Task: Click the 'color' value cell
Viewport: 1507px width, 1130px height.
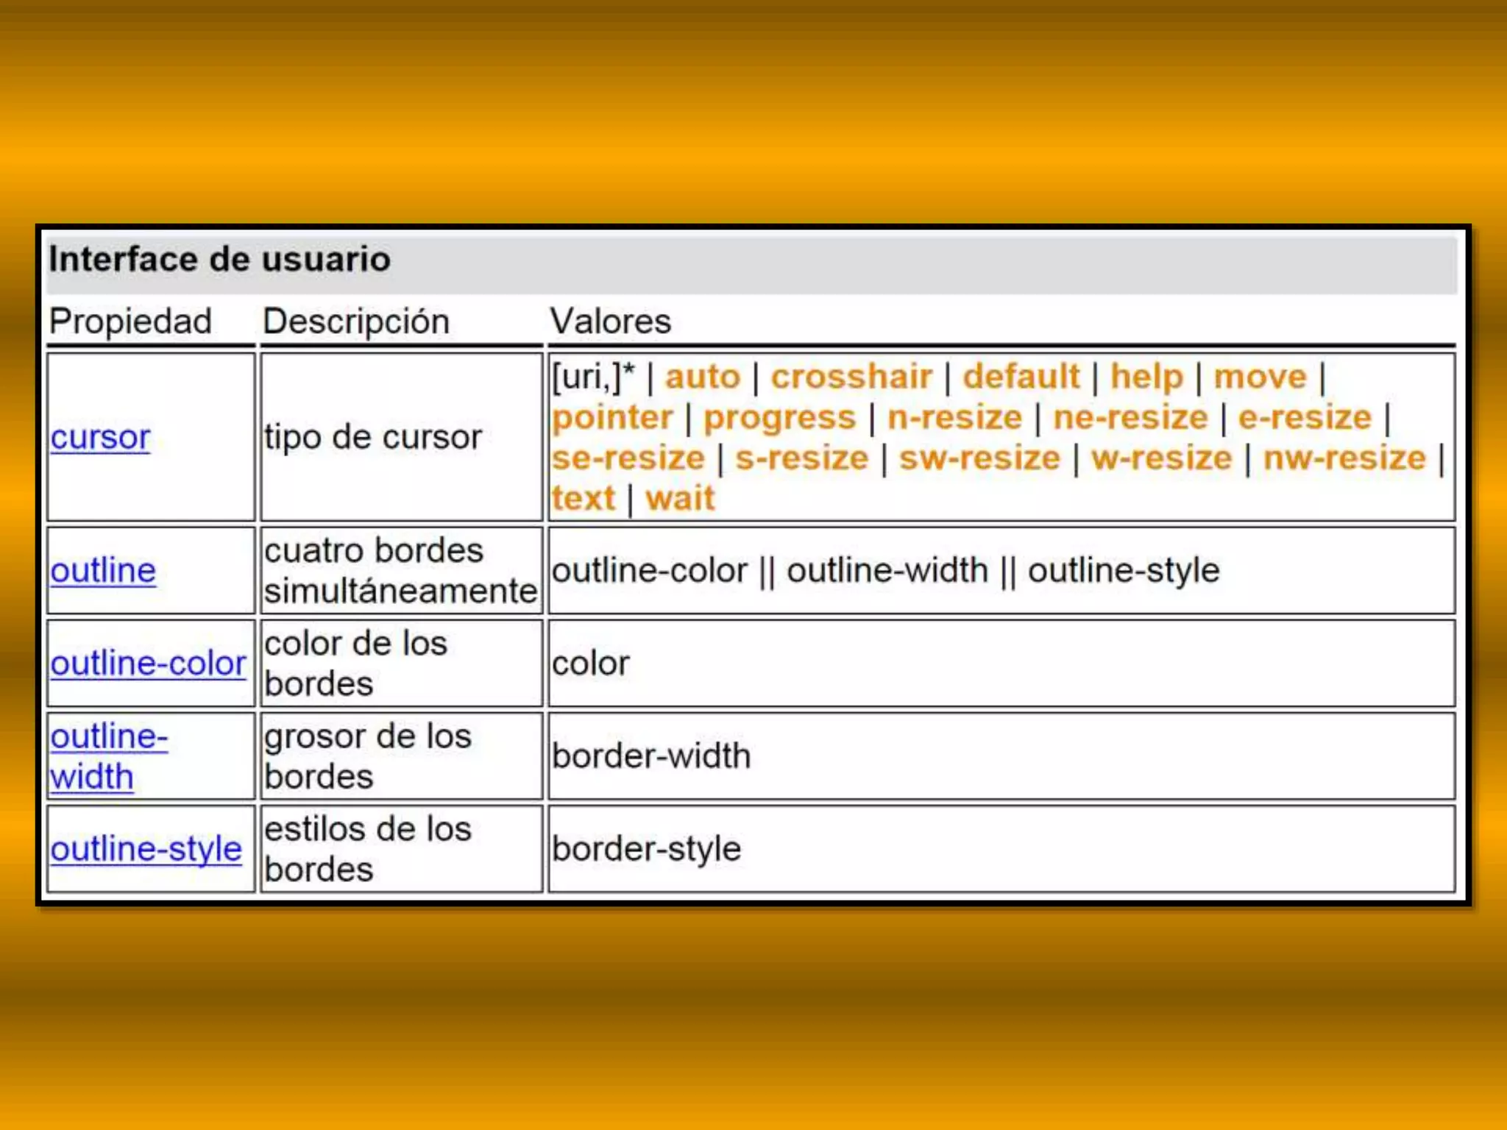Action: pyautogui.click(x=1001, y=664)
